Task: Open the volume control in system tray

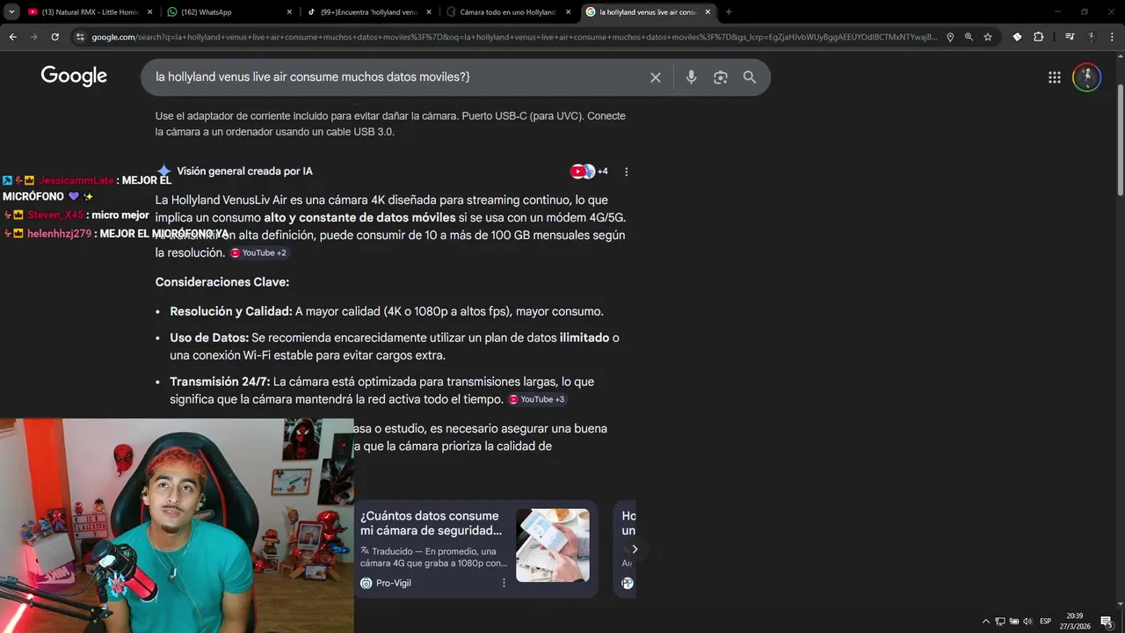Action: 1027,622
